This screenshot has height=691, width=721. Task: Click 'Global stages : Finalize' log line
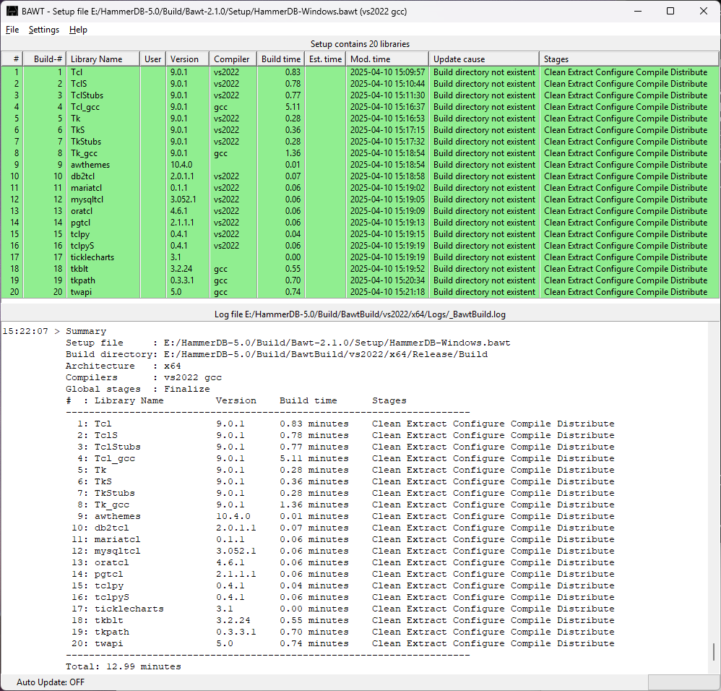click(x=137, y=389)
